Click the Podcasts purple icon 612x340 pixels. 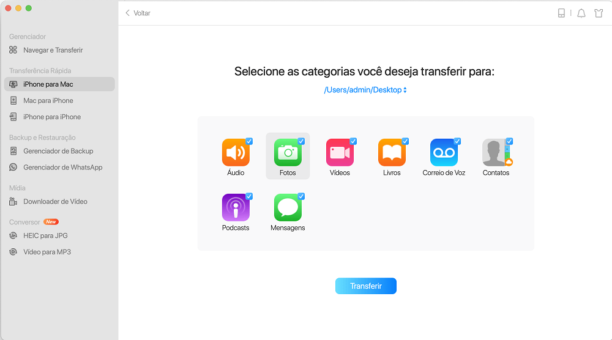(x=236, y=207)
